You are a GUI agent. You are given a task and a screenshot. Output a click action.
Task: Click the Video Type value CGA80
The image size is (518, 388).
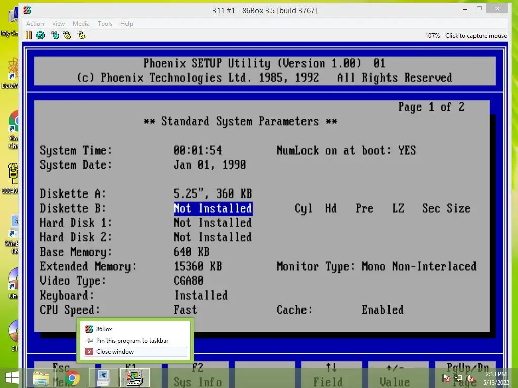pyautogui.click(x=189, y=281)
